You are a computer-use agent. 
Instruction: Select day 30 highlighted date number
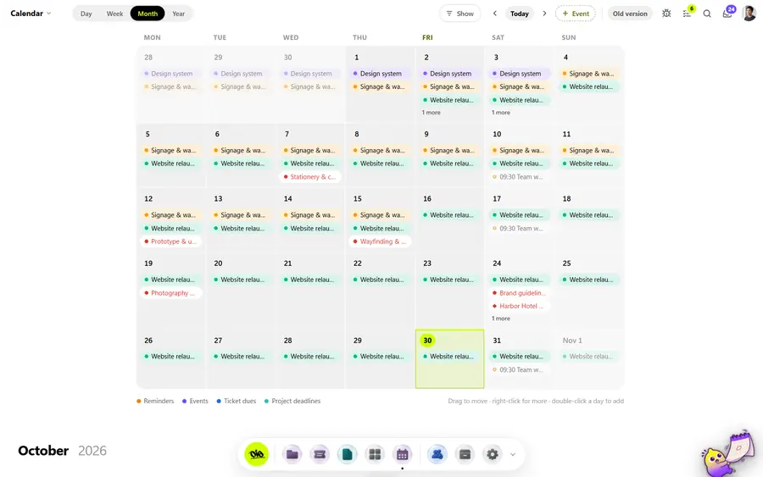427,341
